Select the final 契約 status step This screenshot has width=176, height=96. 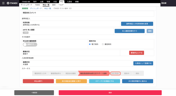(x=137, y=73)
